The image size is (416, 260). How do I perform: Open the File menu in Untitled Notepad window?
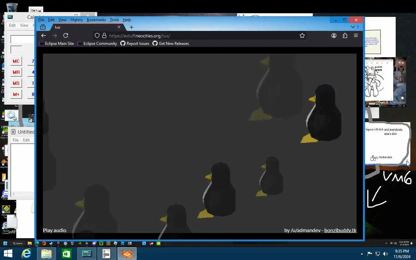click(x=16, y=140)
